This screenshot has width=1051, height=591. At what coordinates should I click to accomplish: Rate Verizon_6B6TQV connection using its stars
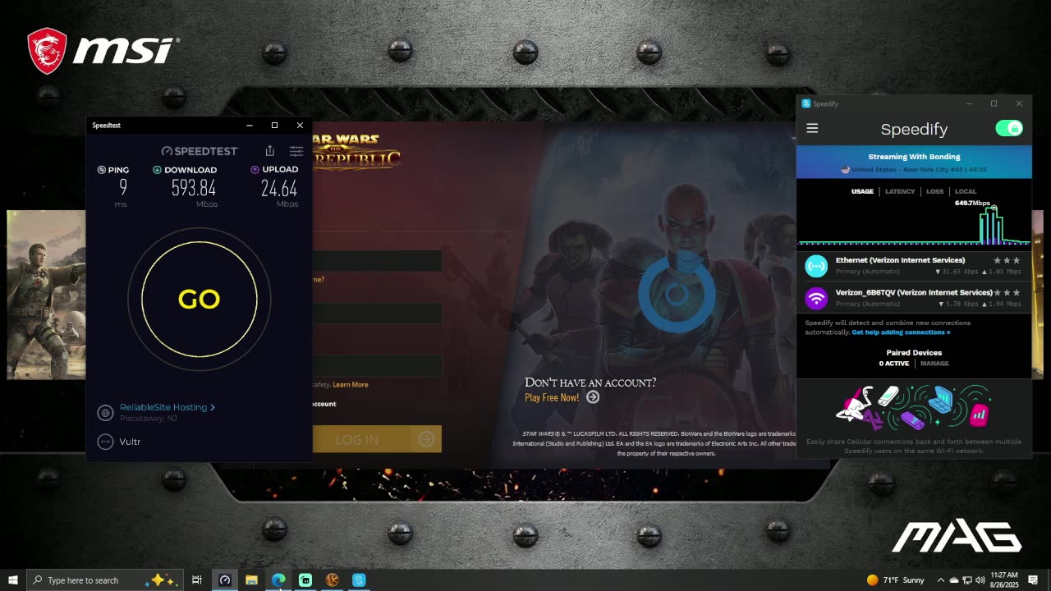pyautogui.click(x=1007, y=292)
